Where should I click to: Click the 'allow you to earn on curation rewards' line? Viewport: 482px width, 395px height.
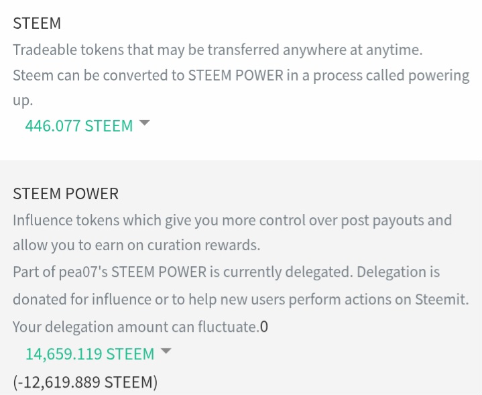pyautogui.click(x=137, y=245)
